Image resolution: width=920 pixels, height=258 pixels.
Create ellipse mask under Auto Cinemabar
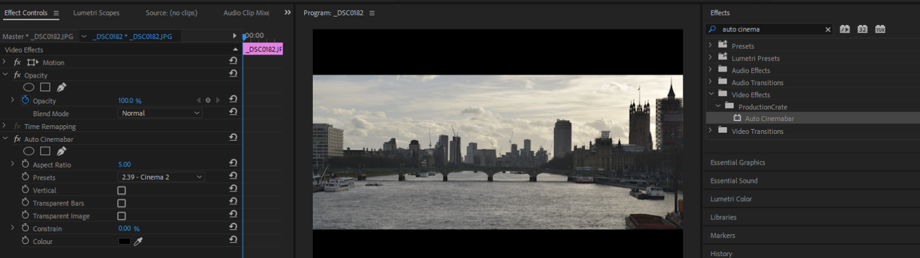point(29,151)
